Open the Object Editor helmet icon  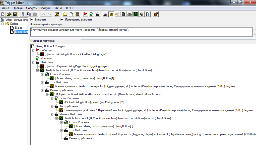(x=123, y=14)
